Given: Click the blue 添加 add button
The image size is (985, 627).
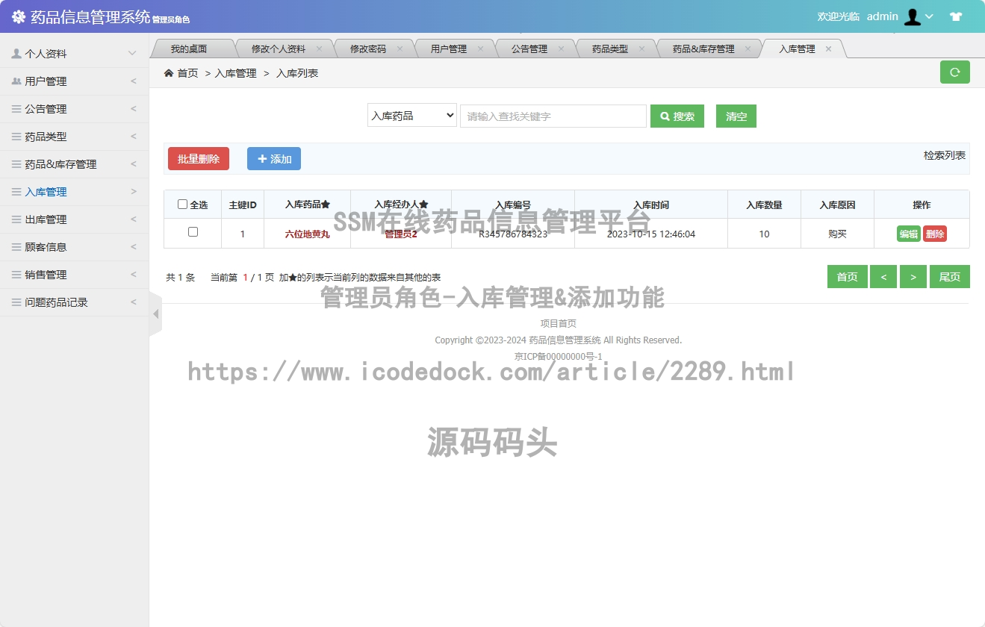Looking at the screenshot, I should pyautogui.click(x=274, y=159).
